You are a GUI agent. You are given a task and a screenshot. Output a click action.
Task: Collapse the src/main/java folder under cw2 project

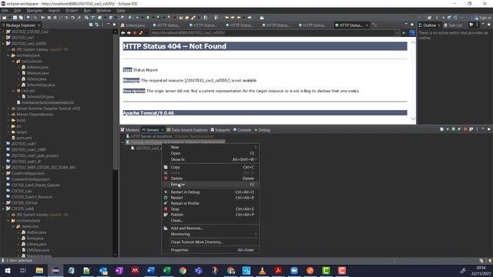8,55
